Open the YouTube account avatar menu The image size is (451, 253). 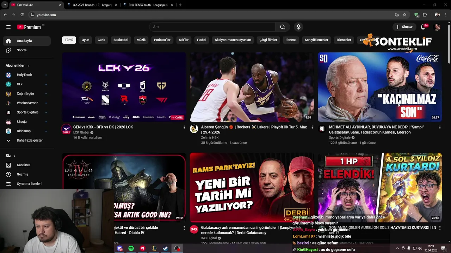pyautogui.click(x=437, y=27)
